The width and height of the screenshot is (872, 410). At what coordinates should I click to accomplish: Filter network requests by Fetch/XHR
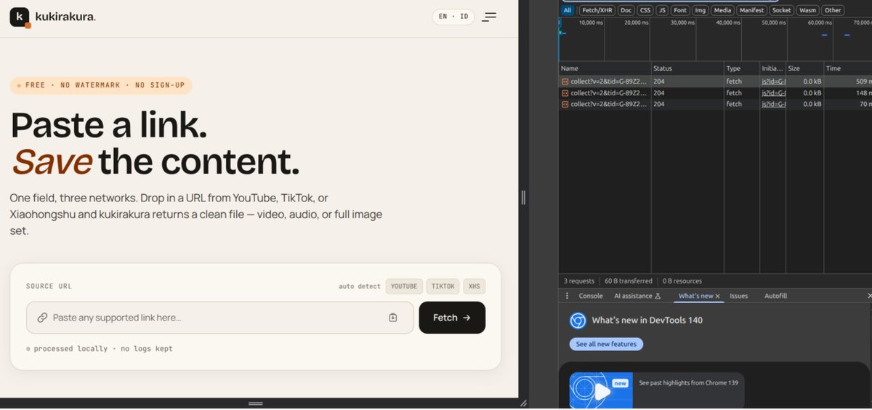coord(597,10)
